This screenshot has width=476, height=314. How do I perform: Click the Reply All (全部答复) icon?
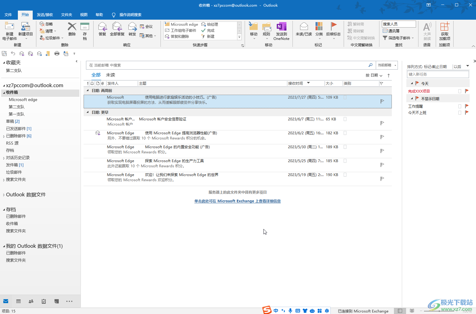(x=117, y=27)
